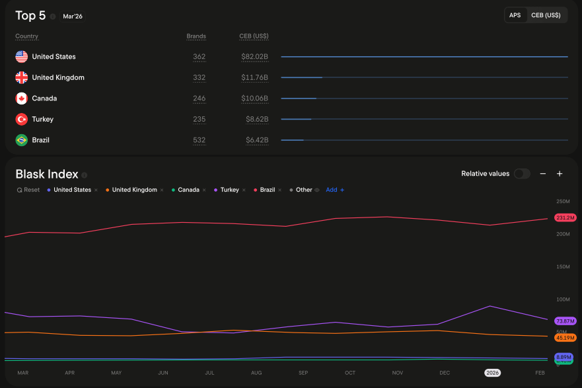This screenshot has width=582, height=388.
Task: Select Canada in the legend
Action: (x=188, y=190)
